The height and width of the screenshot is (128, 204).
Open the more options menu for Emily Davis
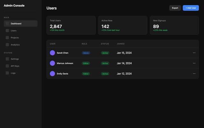194,74
